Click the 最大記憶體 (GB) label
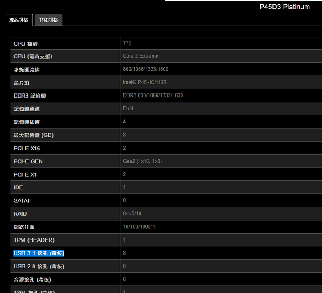This screenshot has width=322, height=293. coord(34,135)
